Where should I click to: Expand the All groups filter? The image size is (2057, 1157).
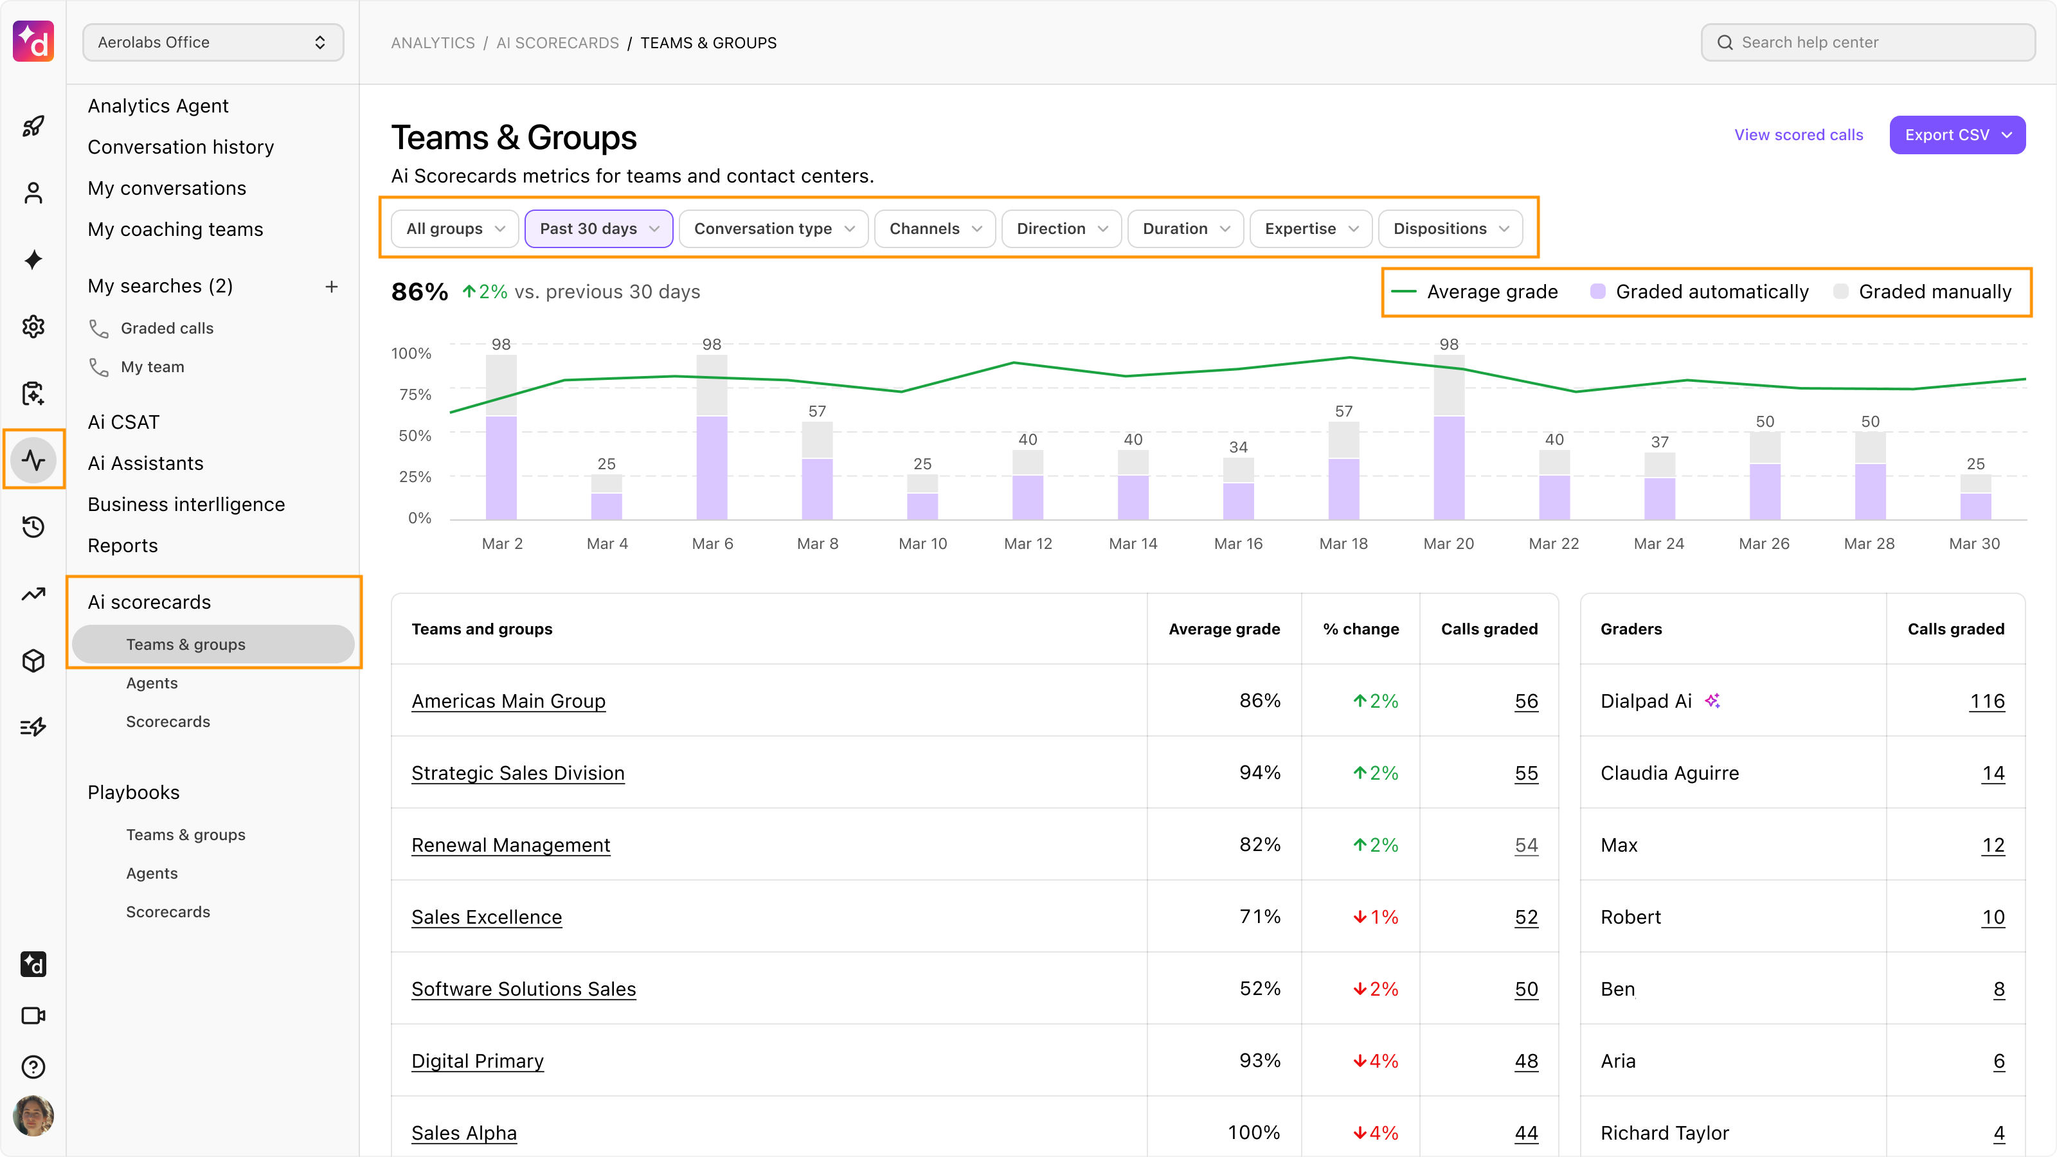pos(455,228)
